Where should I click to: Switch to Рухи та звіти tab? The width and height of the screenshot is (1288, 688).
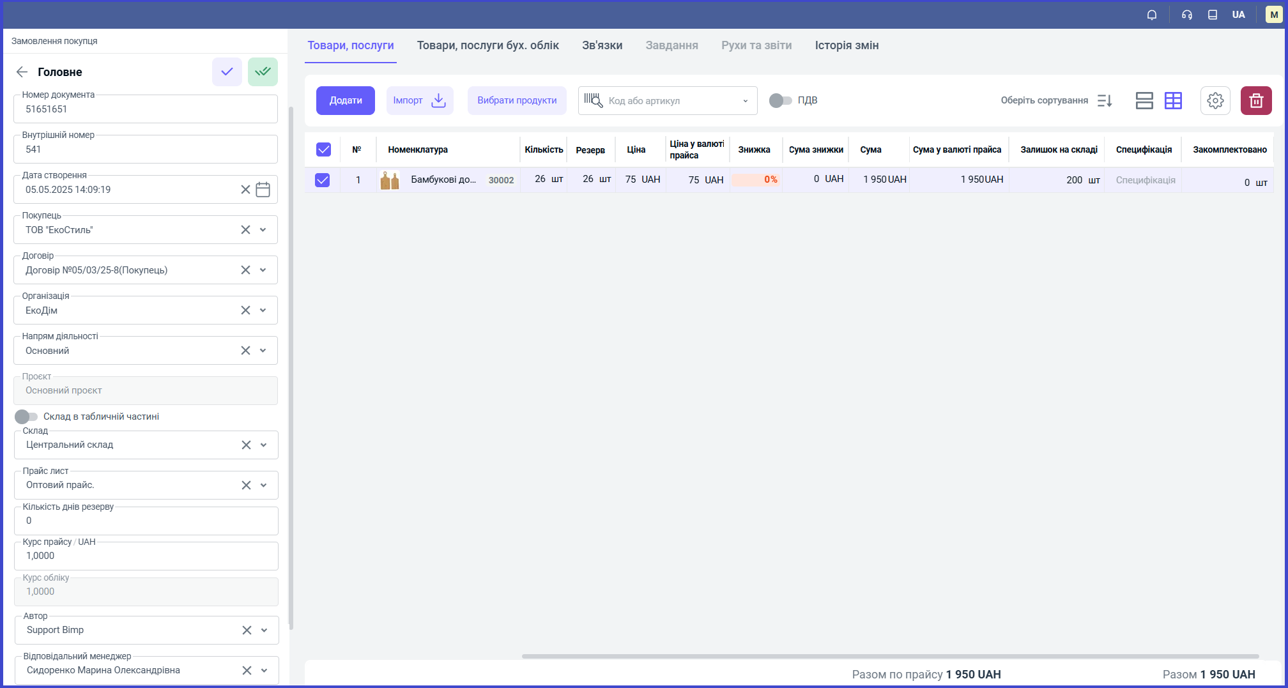click(x=756, y=45)
